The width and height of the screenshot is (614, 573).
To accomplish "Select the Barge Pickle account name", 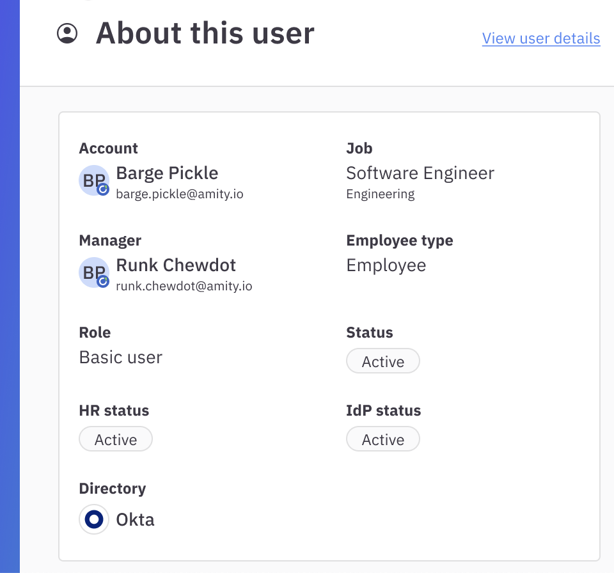I will (167, 173).
